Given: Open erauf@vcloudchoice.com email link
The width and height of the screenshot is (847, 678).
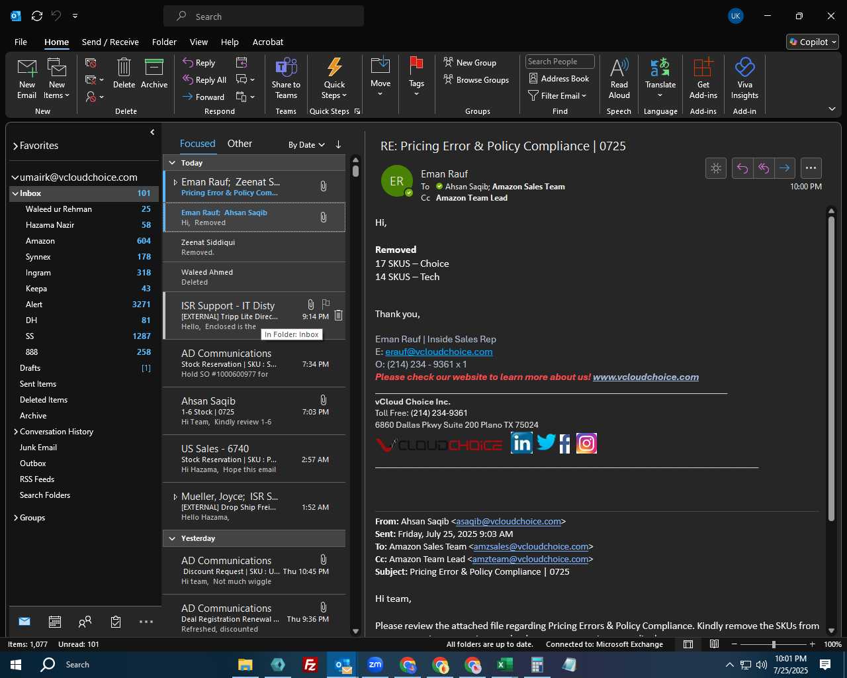Looking at the screenshot, I should [x=439, y=352].
